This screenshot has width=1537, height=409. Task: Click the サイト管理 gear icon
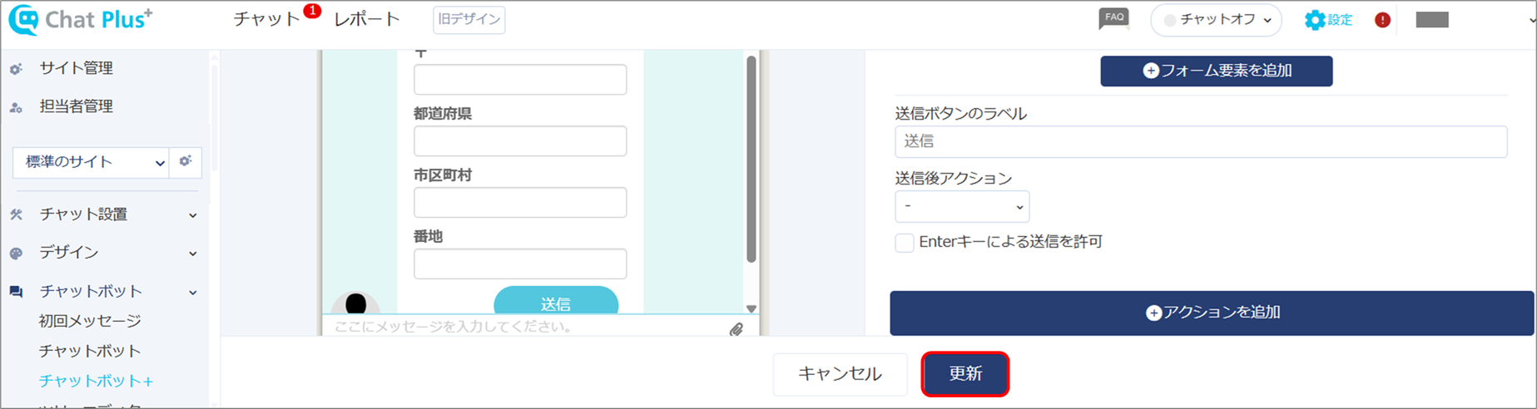(16, 69)
